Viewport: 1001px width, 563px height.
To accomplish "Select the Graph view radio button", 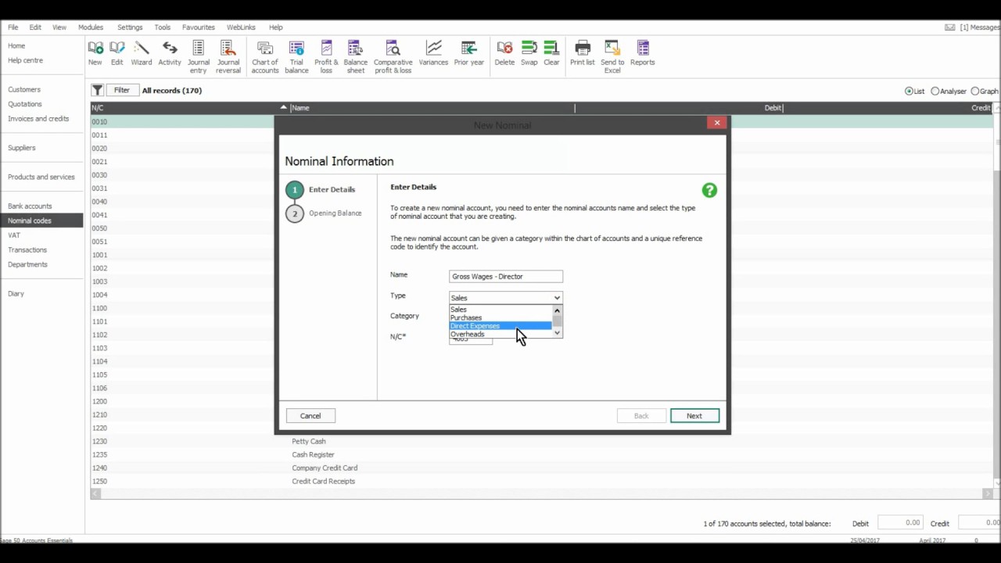I will click(x=974, y=91).
